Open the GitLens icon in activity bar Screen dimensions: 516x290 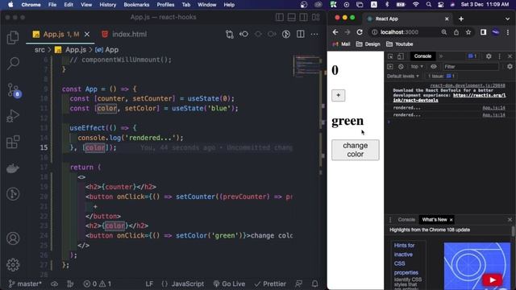(13, 194)
